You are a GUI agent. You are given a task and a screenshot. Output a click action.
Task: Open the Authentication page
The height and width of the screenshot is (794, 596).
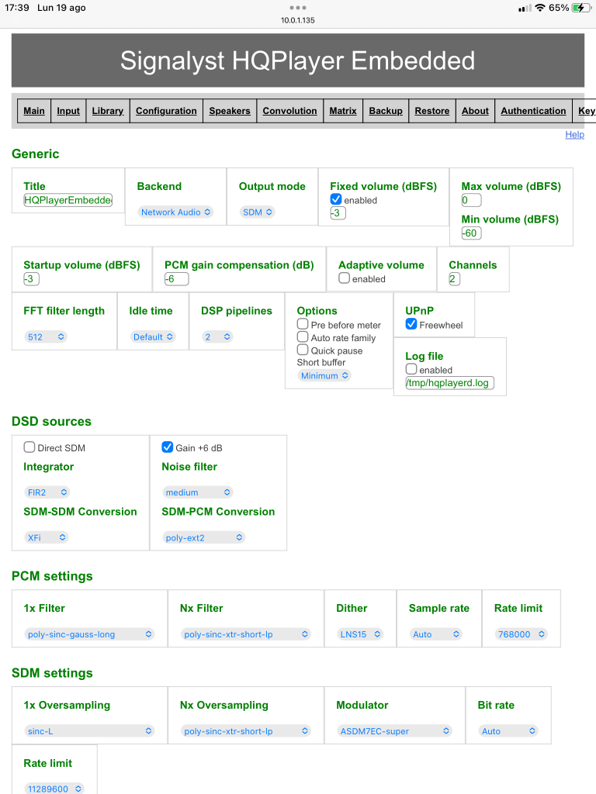click(x=534, y=111)
